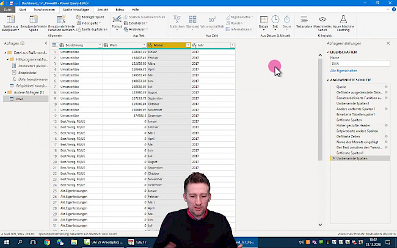Collapse the Abfragen pane with the arrow

46,45
